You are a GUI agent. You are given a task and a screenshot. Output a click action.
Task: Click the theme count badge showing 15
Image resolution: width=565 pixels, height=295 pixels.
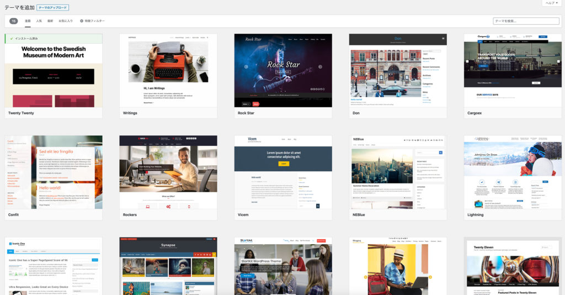tap(13, 21)
